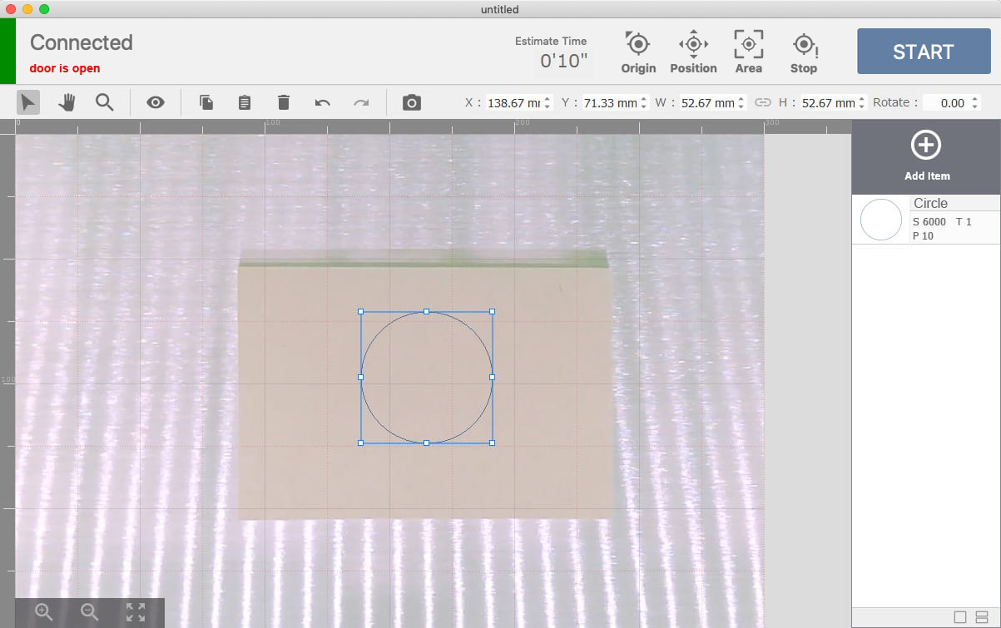Click the 'P 10' power setting text
1001x628 pixels.
click(x=923, y=236)
